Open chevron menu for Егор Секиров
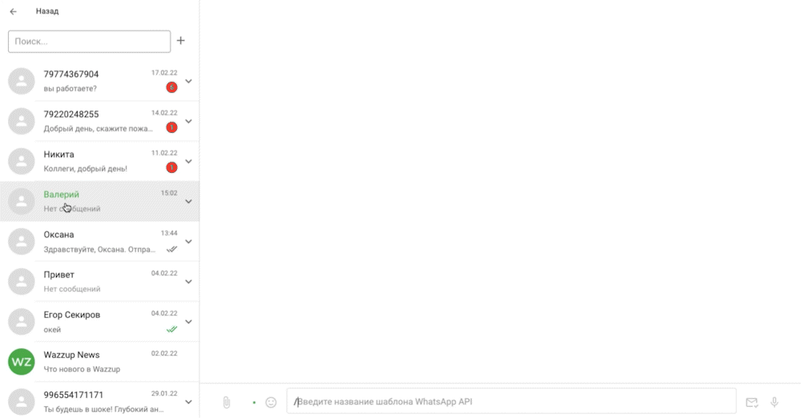This screenshot has height=418, width=801. coord(188,322)
